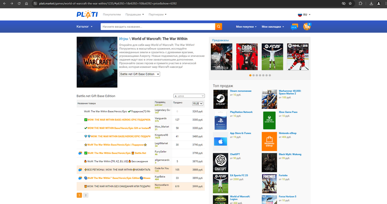Select the last carousel dot in Предзаказы
Screen dimensions: 387x204
point(270,75)
